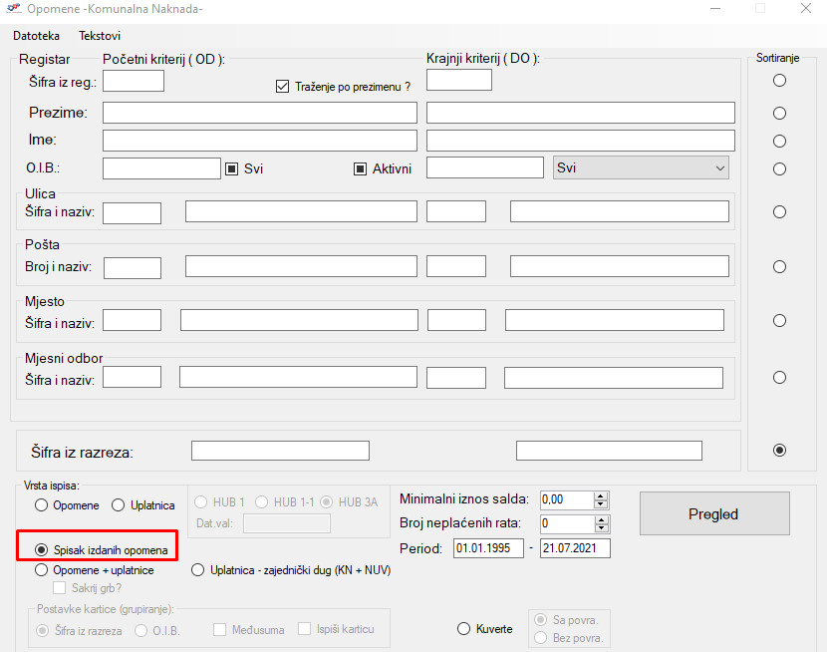This screenshot has width=827, height=652.
Task: Increase Minimalni iznos salda with up arrow
Action: click(600, 495)
